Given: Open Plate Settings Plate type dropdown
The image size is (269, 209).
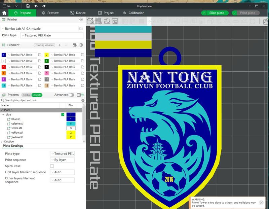Looking at the screenshot, I should coord(63,154).
